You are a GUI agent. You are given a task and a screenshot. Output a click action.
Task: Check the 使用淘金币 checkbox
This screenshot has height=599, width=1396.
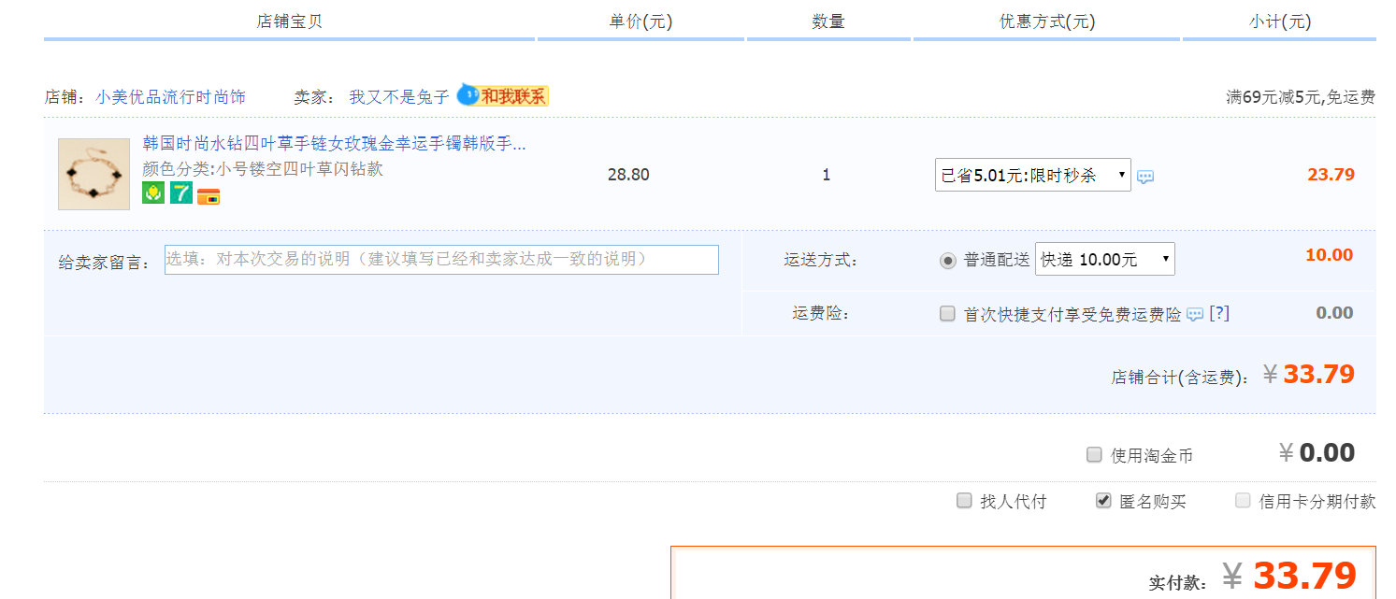[1094, 455]
